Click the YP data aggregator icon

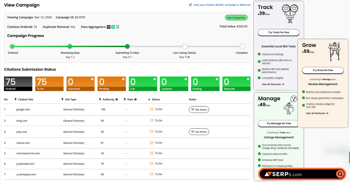pos(108,27)
